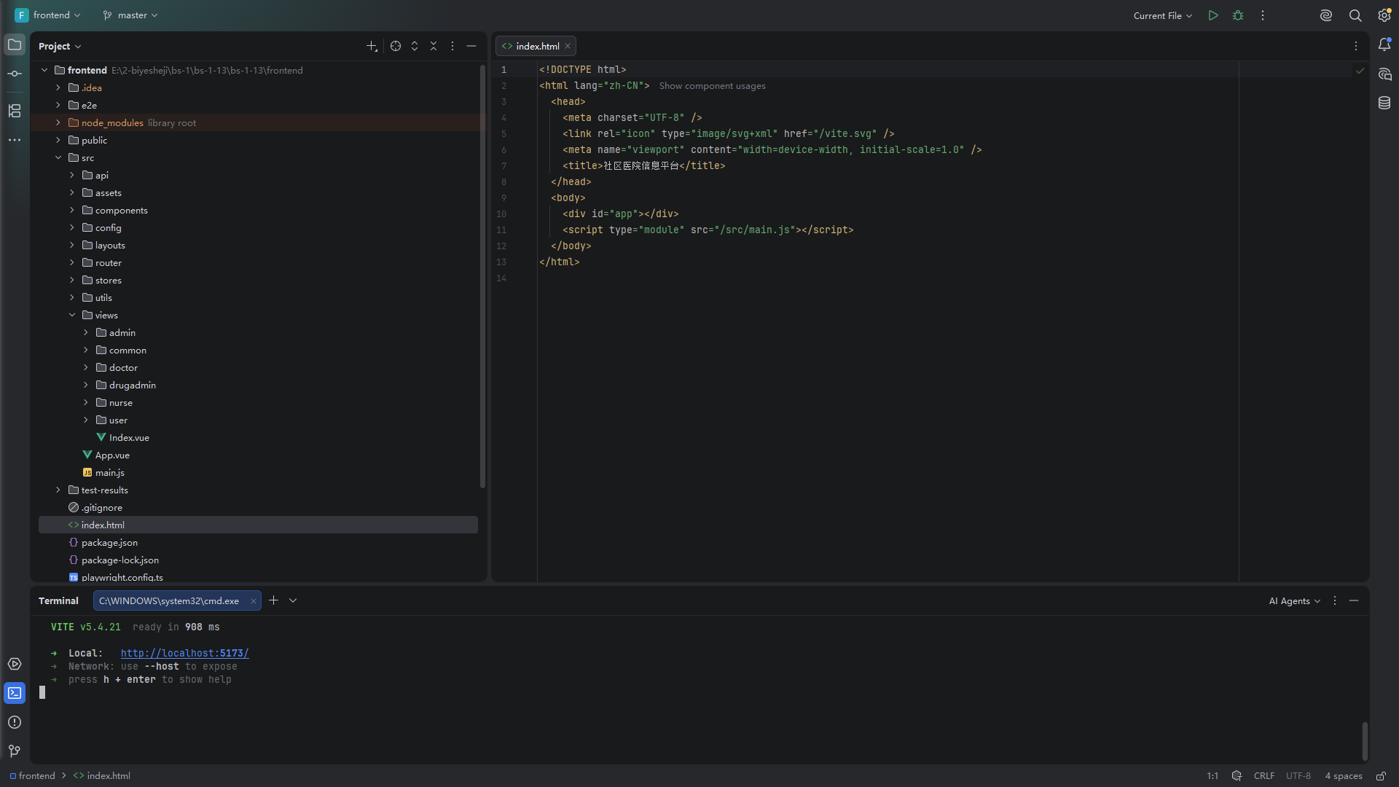Open the master branch dropdown
1399x787 pixels.
click(130, 15)
